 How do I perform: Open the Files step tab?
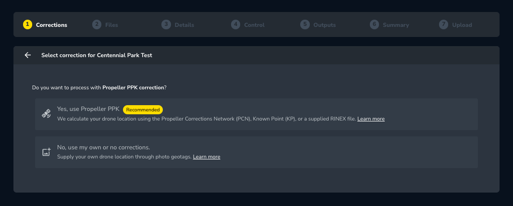click(105, 25)
